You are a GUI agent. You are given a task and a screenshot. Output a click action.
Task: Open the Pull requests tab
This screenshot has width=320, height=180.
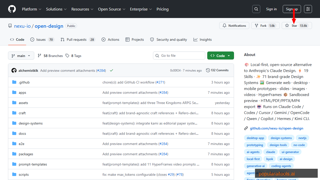click(x=78, y=39)
